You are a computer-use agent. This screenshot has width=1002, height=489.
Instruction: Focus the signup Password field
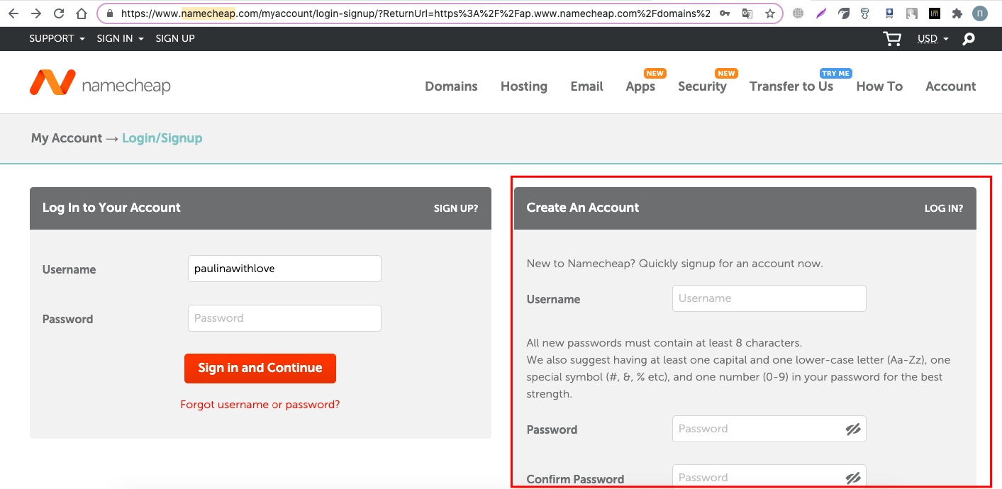769,429
